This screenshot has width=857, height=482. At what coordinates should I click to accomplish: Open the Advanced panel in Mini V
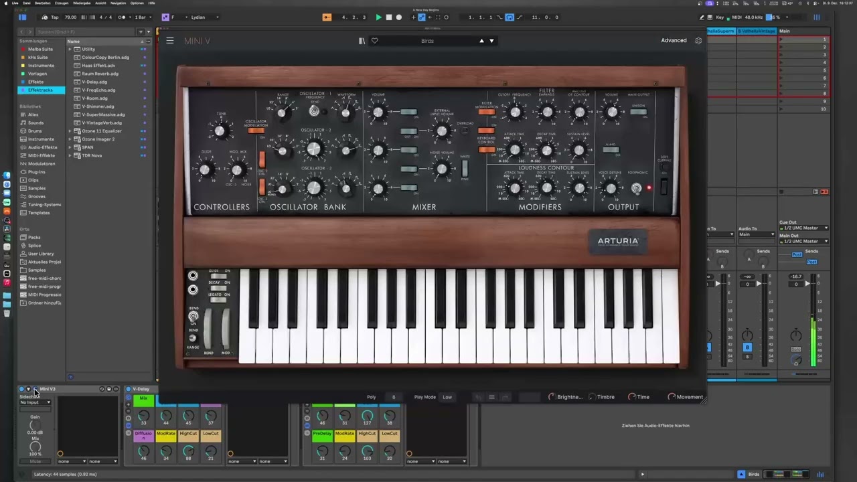pos(674,41)
